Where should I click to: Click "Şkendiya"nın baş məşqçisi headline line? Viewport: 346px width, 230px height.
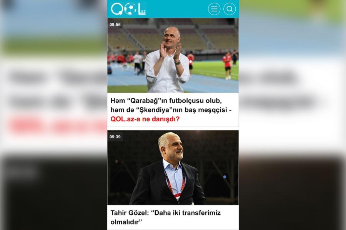pyautogui.click(x=171, y=110)
